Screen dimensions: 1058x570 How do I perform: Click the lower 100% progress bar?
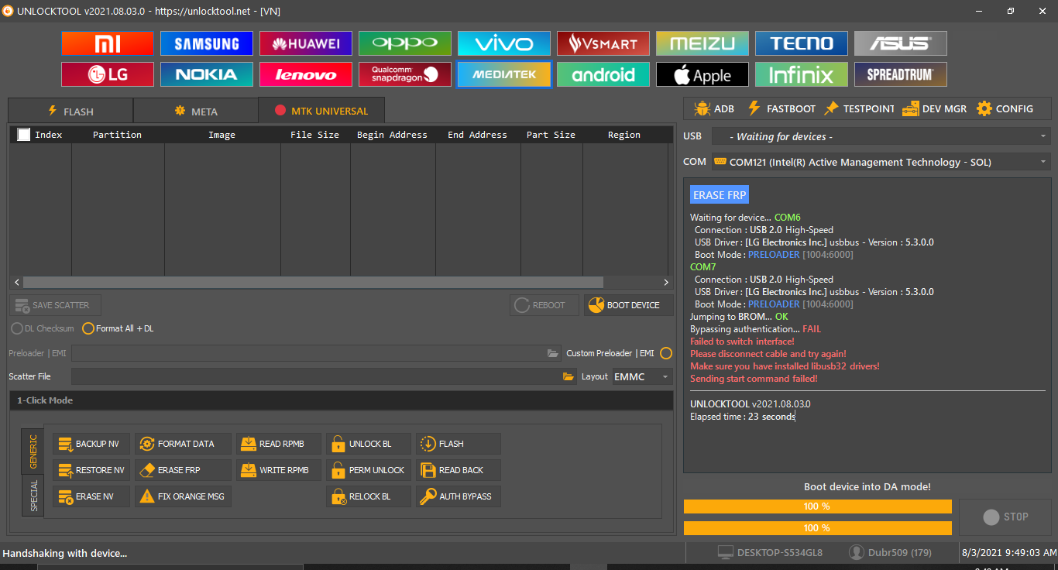tap(817, 528)
